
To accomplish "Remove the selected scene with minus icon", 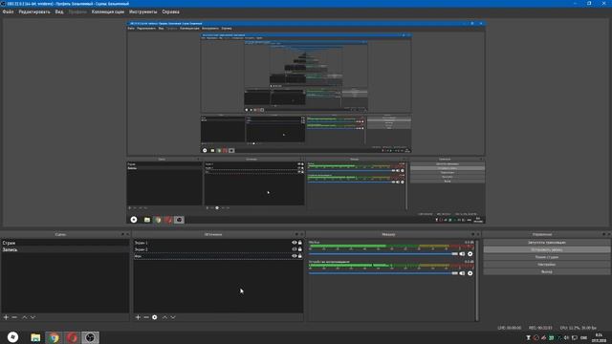I will click(14, 317).
